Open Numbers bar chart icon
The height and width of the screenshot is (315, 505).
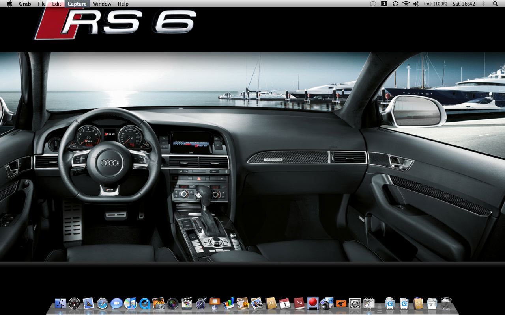tap(228, 303)
